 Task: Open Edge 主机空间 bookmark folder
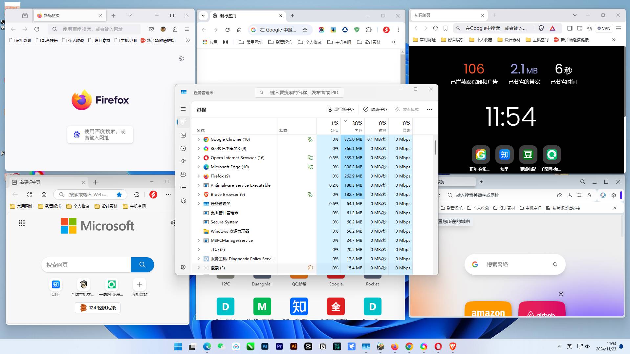coord(134,206)
